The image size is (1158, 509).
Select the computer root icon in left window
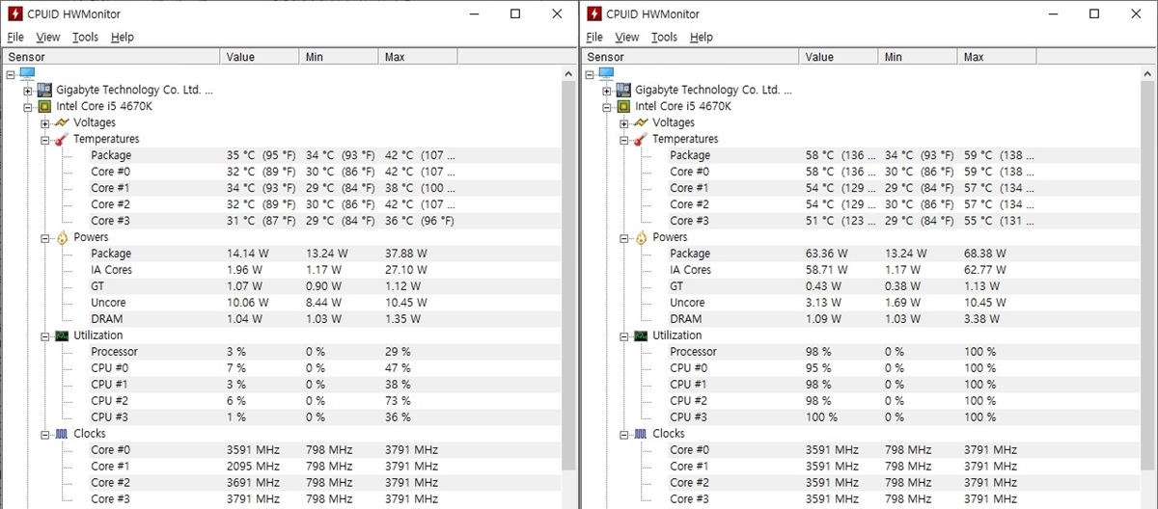tap(27, 73)
